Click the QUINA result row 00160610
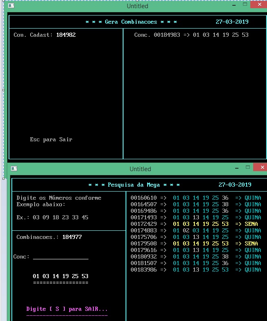Viewport: 267px width, 321px height. 196,198
